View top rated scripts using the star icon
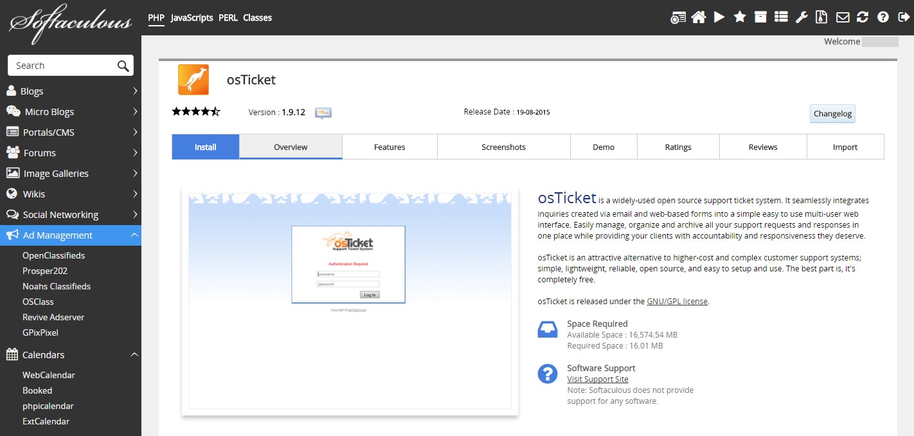 point(740,17)
